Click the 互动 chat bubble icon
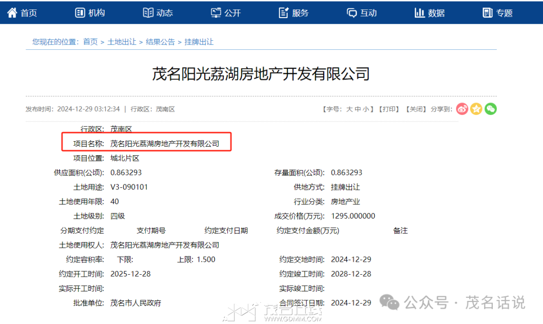The image size is (543, 324). 351,13
